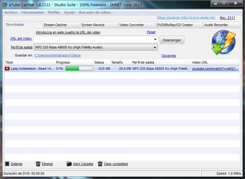
Task: Click the Detener stop icon
Action: (x=7, y=164)
